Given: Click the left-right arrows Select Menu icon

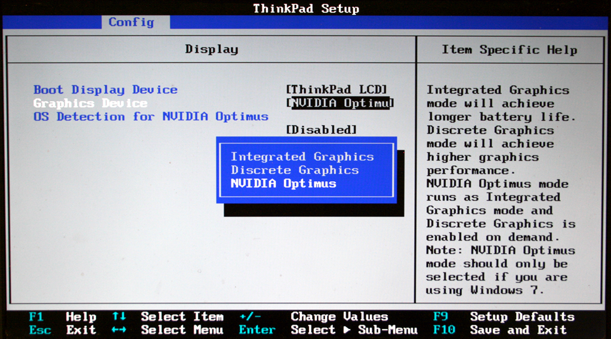Looking at the screenshot, I should click(119, 330).
